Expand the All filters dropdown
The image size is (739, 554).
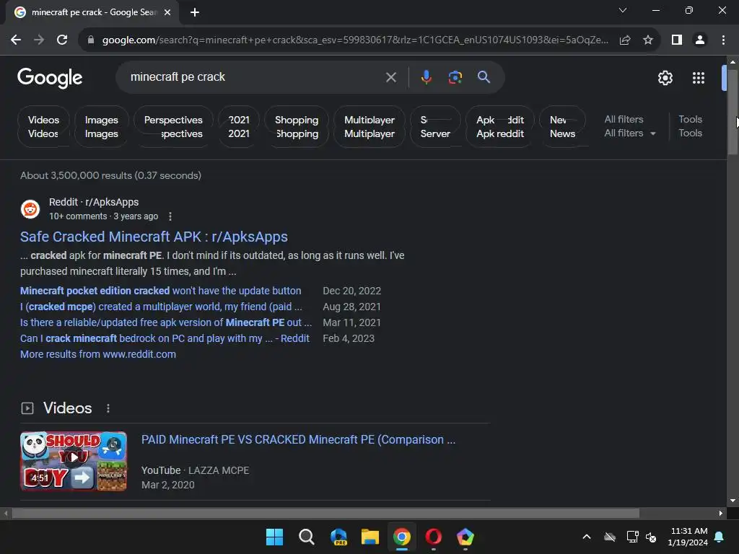(629, 133)
